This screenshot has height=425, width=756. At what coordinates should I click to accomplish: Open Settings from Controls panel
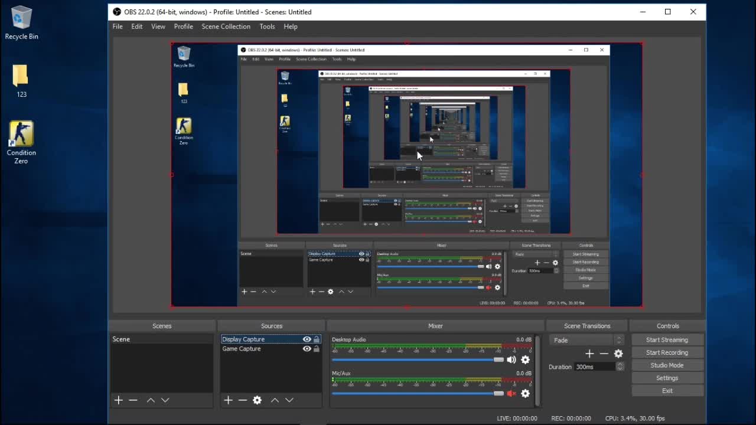coord(667,378)
